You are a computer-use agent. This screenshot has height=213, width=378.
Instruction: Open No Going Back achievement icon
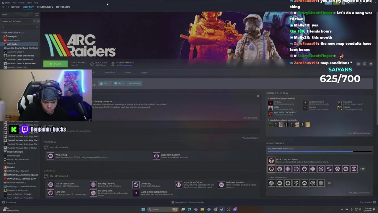93,193
